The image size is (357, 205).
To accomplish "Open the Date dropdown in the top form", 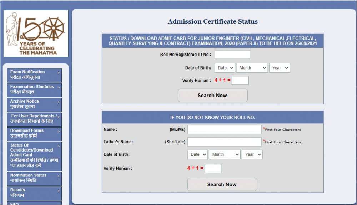I will pyautogui.click(x=225, y=68).
